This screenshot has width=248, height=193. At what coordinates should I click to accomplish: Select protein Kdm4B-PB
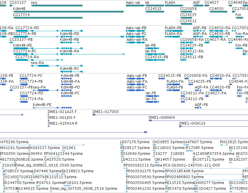(x=70, y=76)
